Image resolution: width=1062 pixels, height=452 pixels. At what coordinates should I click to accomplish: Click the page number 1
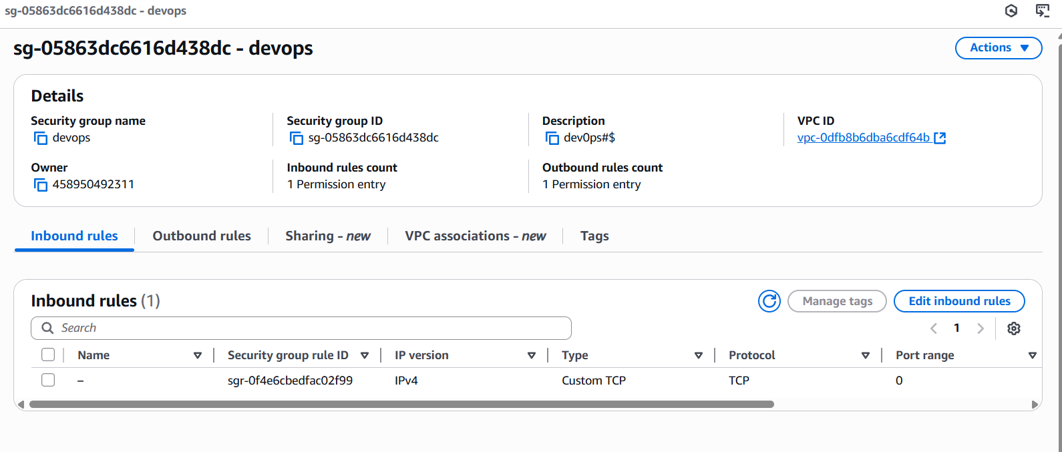tap(956, 328)
